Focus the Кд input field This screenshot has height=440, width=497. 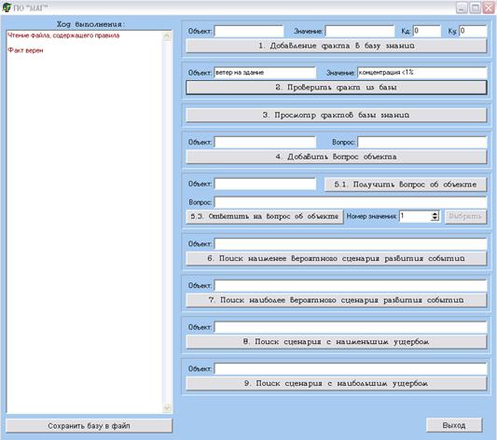427,31
